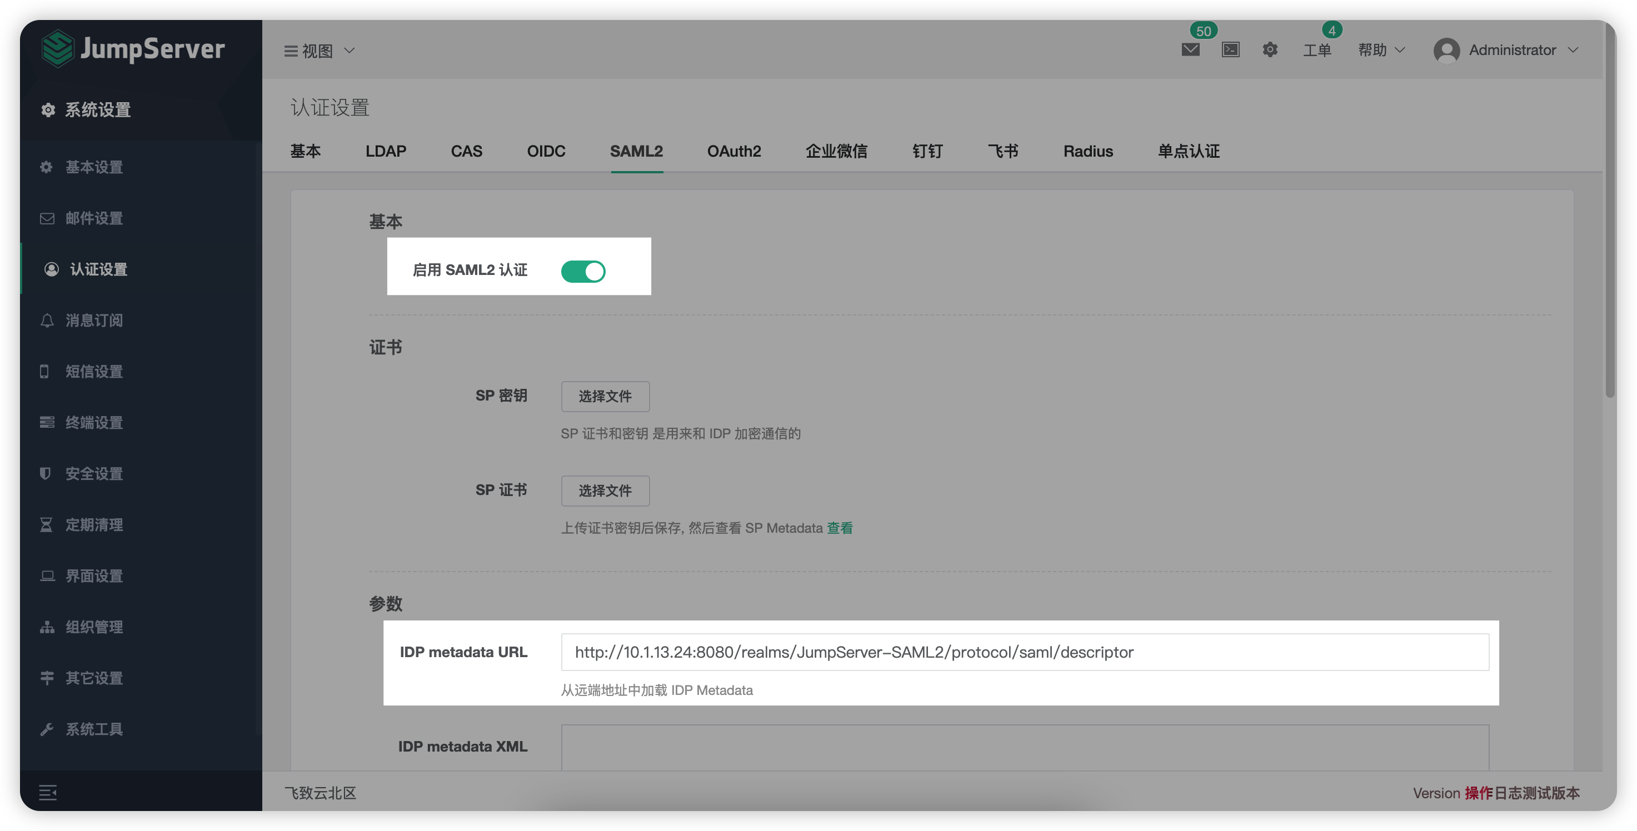Click the 查看 link for SP Metadata

(840, 528)
